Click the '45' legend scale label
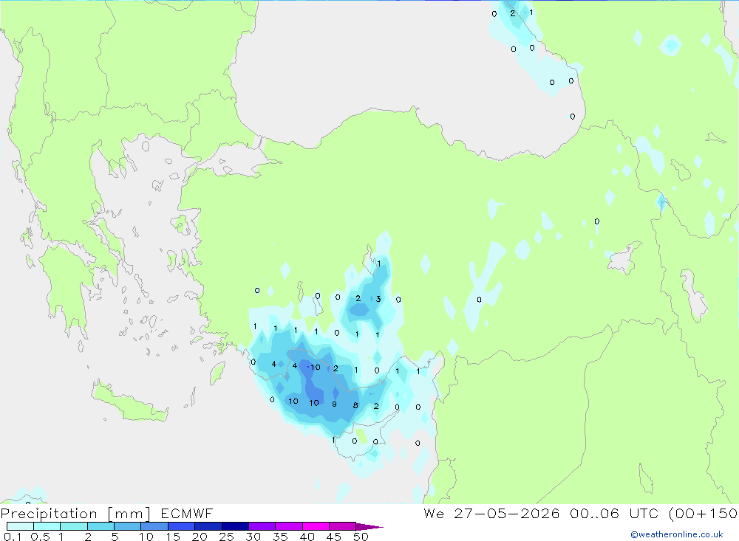This screenshot has width=739, height=541. click(334, 537)
